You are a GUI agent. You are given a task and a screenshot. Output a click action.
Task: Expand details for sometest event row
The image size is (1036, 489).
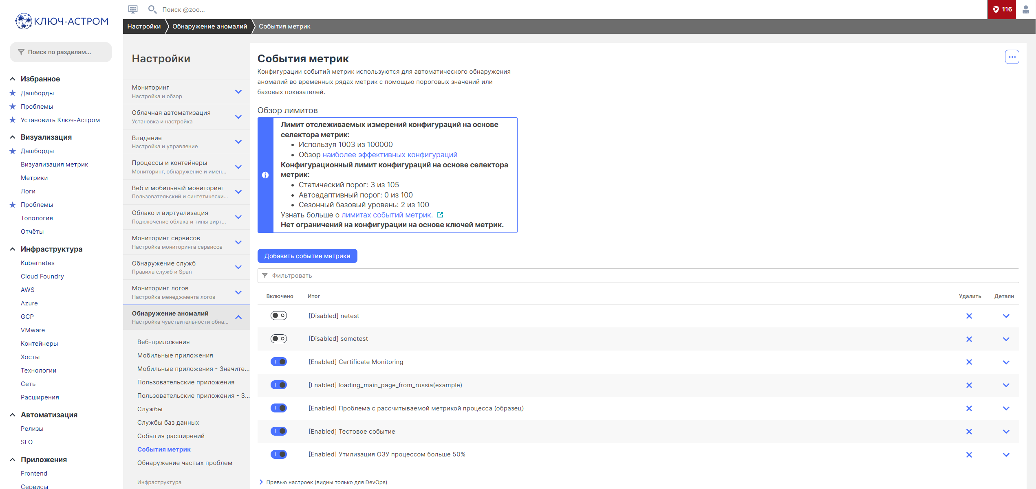(x=1006, y=339)
